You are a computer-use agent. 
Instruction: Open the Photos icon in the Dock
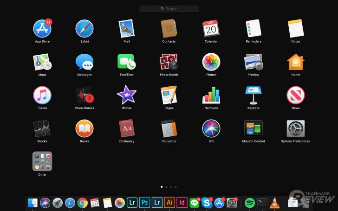[120, 203]
